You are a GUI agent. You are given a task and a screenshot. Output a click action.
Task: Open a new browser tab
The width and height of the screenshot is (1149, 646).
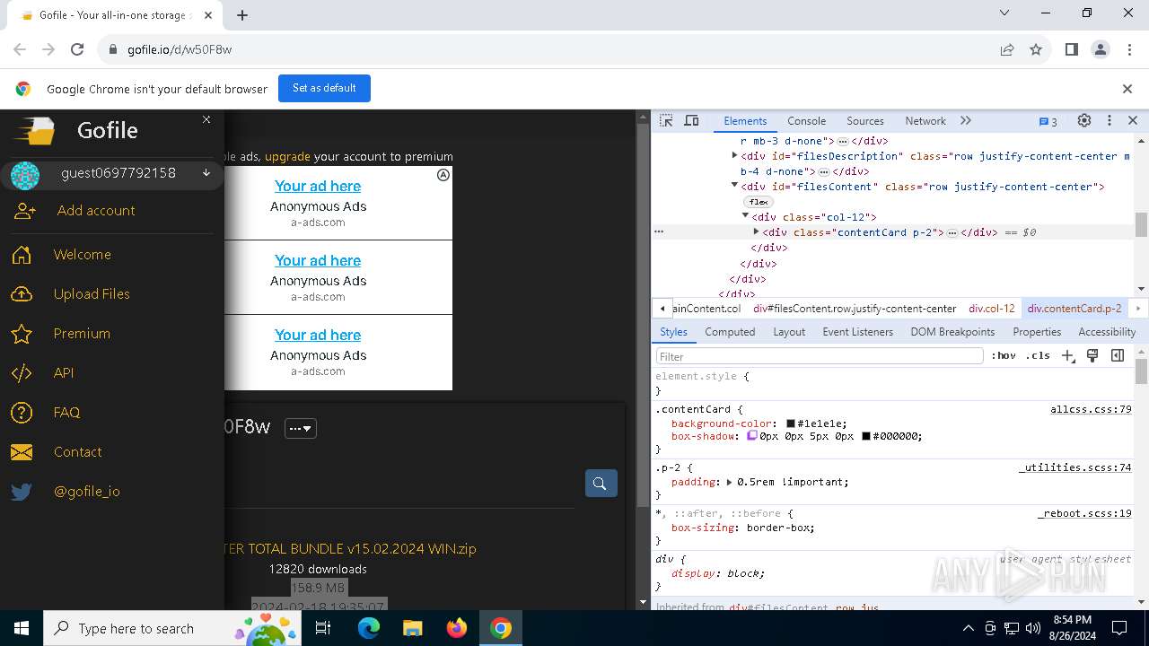242,14
